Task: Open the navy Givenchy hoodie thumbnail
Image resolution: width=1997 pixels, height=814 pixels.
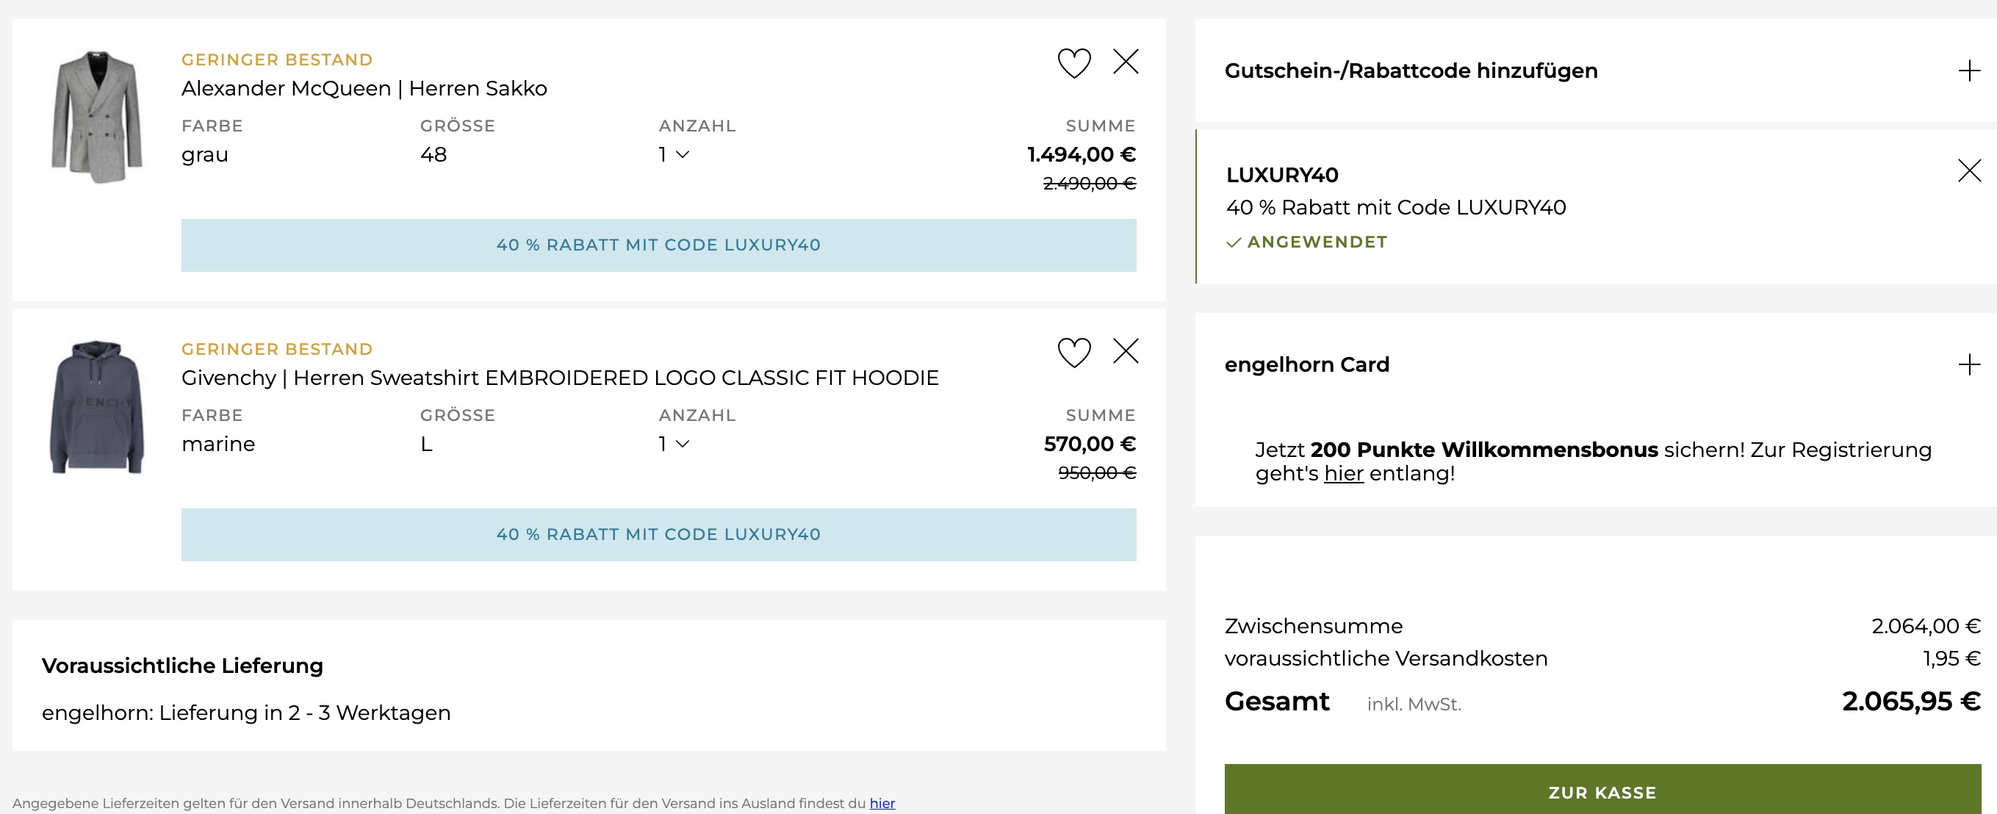Action: [97, 406]
